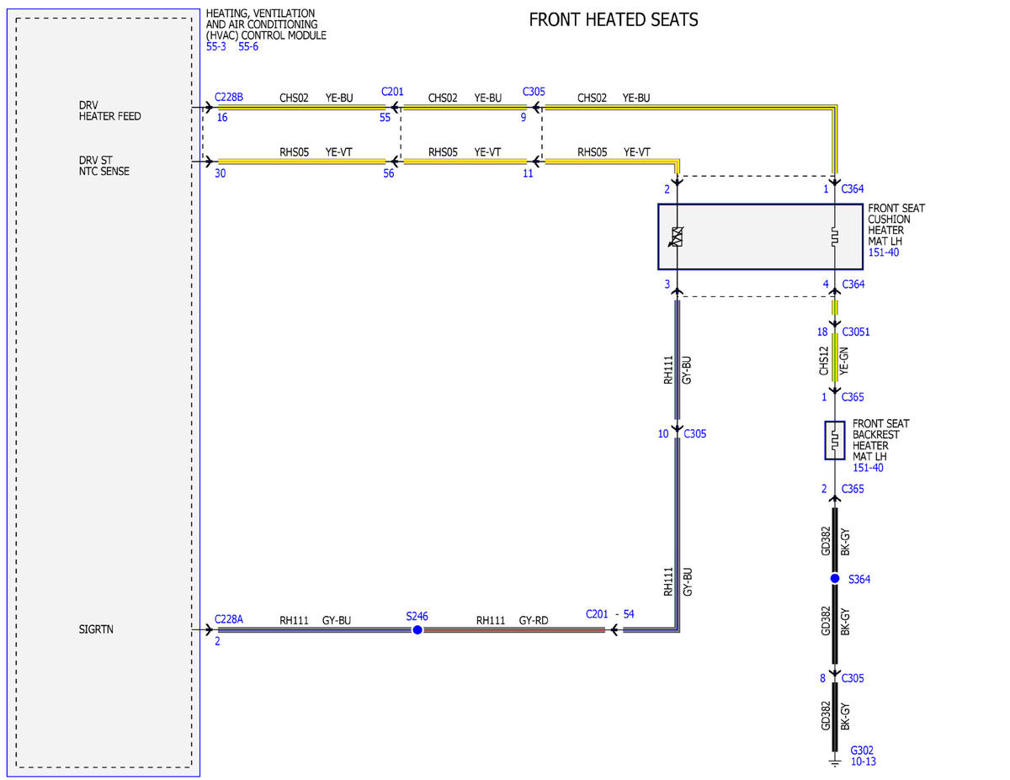Click connector arrow at C228B pin 16

point(208,108)
